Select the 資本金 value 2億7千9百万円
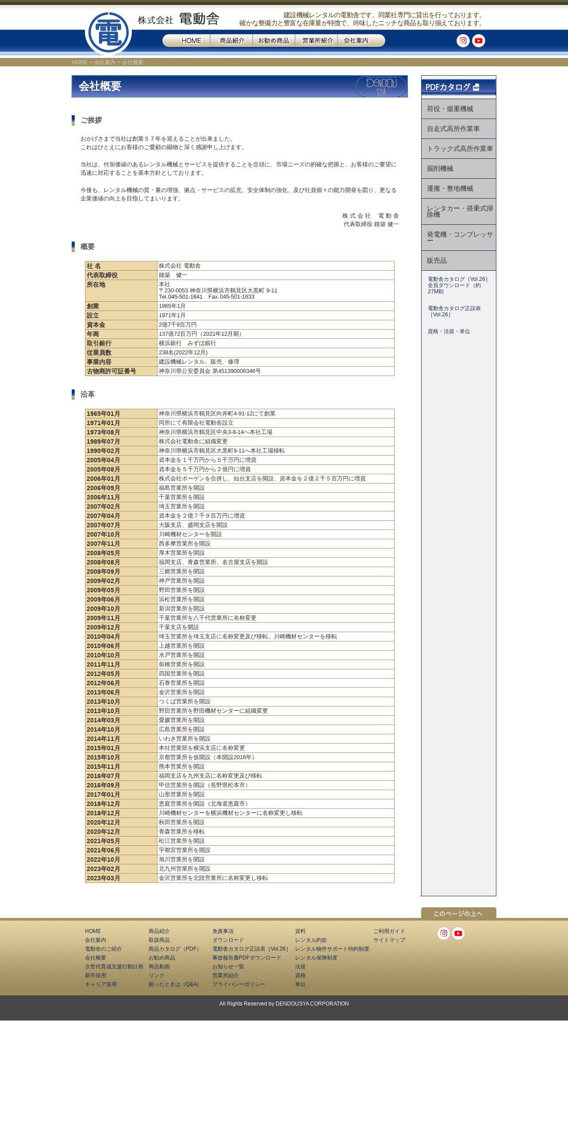 178,325
